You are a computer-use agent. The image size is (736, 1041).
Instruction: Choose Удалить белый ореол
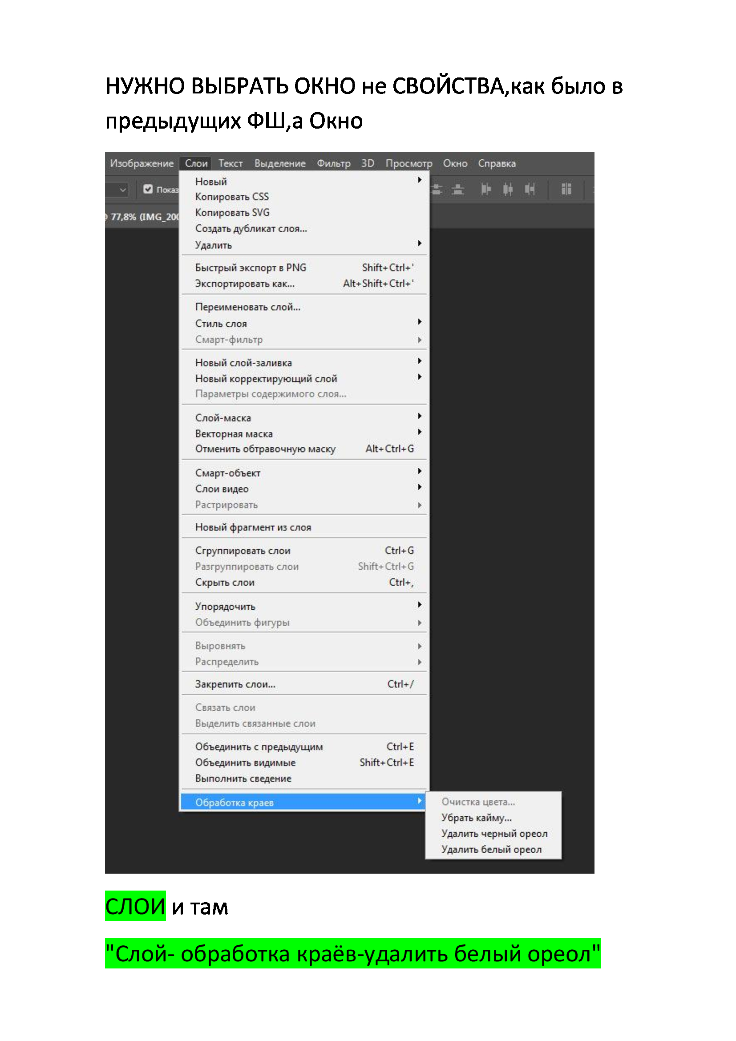pos(491,849)
